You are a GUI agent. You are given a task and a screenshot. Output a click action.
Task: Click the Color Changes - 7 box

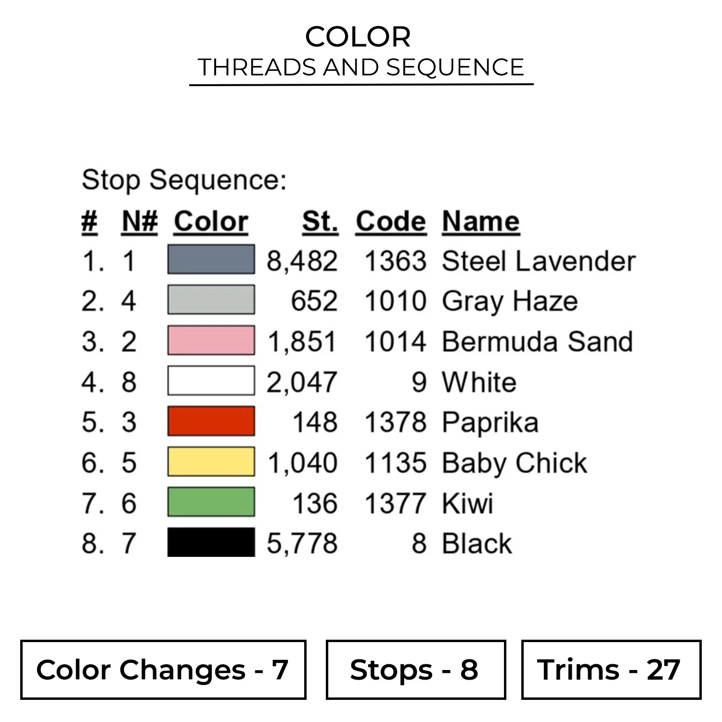(x=163, y=670)
